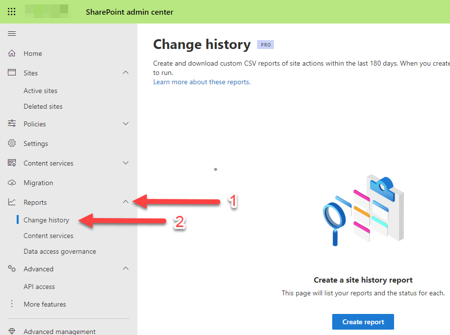450x335 pixels.
Task: Click the Advanced gears icon
Action: tap(12, 268)
